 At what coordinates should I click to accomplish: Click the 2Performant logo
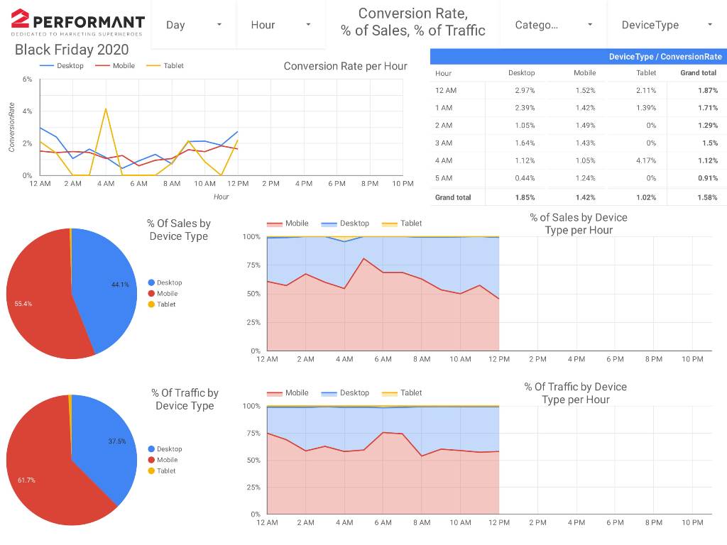(x=77, y=22)
